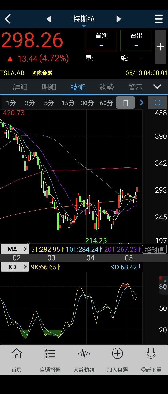Open the MA indicator selector
This screenshot has width=168, height=394.
14,249
